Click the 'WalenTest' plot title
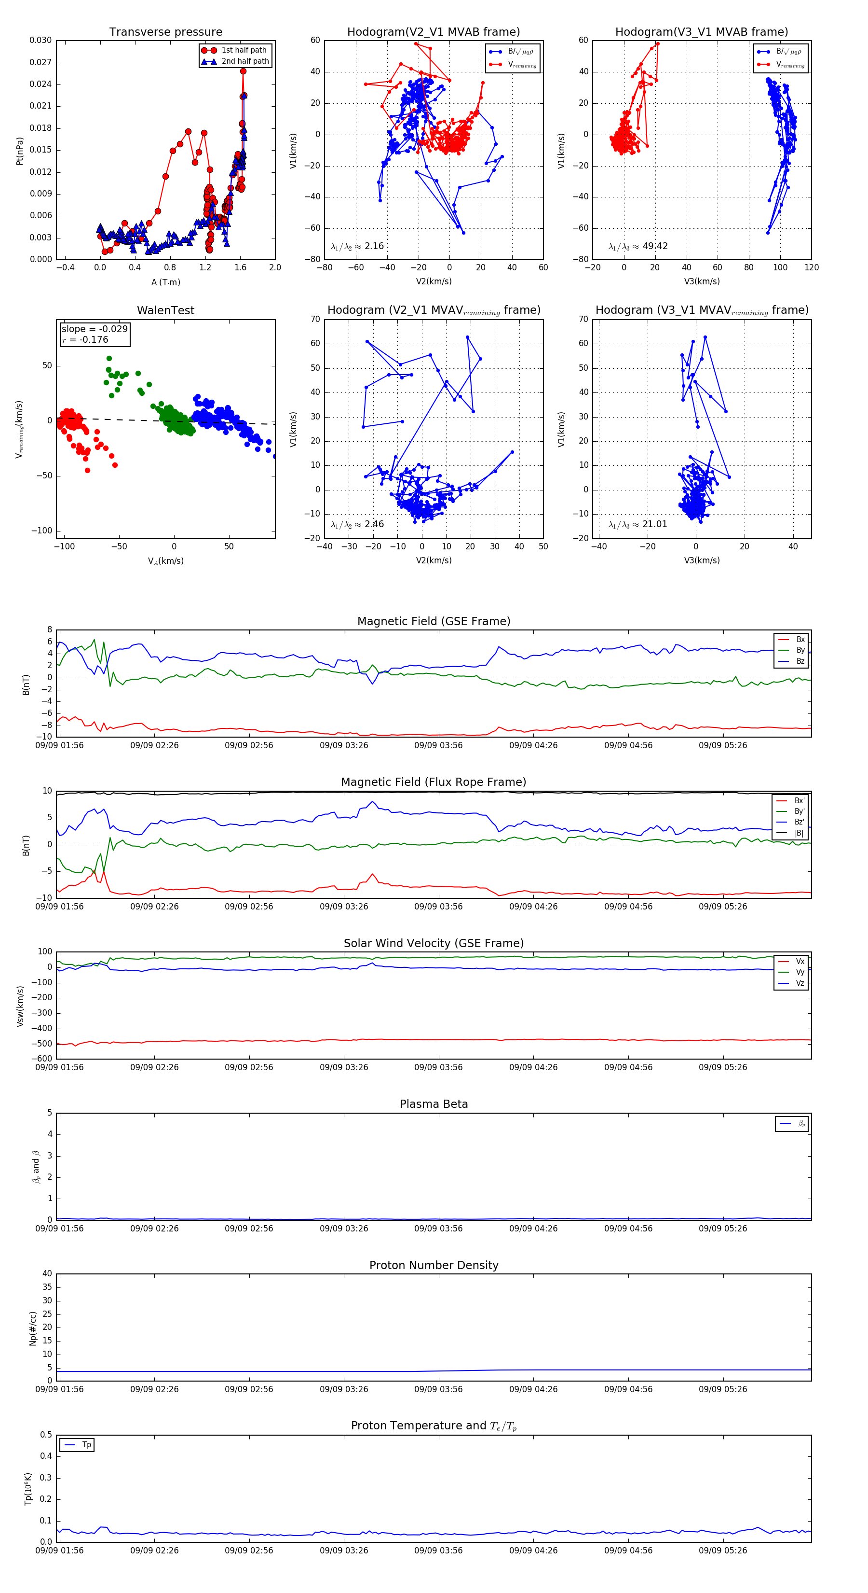The image size is (868, 1593). click(x=165, y=310)
